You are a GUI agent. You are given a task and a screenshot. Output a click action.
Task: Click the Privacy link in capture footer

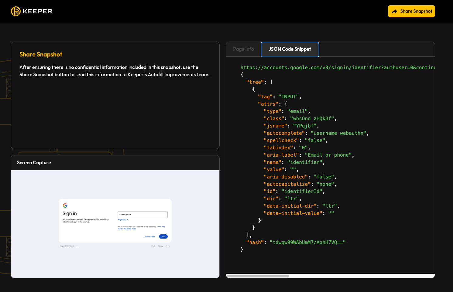pos(160,246)
